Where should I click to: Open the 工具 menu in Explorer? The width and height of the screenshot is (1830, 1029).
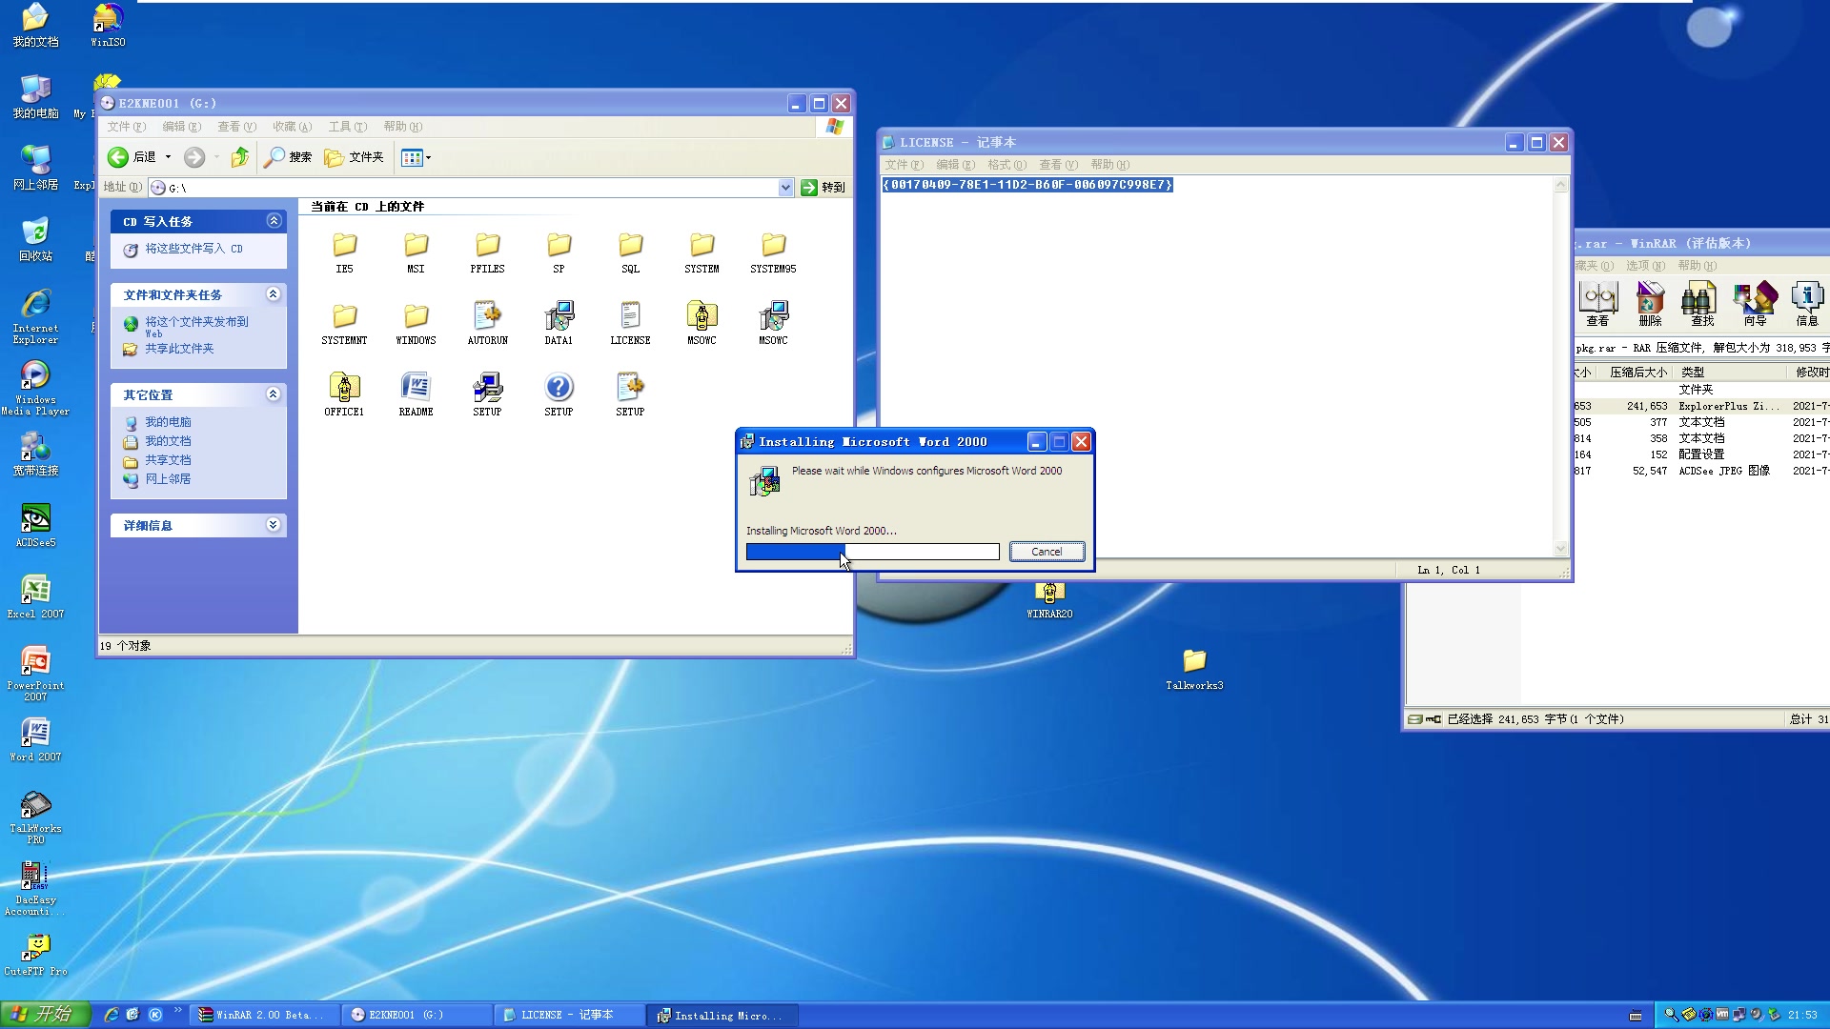click(348, 126)
